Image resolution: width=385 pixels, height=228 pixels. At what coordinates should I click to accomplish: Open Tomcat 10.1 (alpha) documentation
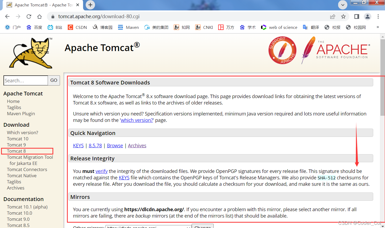pyautogui.click(x=27, y=207)
